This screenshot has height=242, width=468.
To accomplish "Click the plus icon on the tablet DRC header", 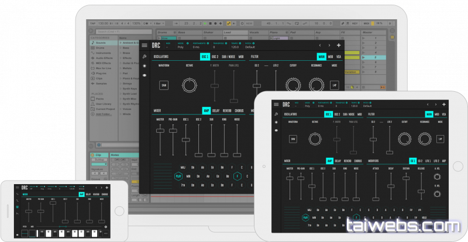I will point(444,104).
